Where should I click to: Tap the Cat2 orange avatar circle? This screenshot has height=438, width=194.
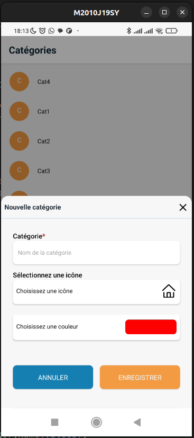pos(19,141)
